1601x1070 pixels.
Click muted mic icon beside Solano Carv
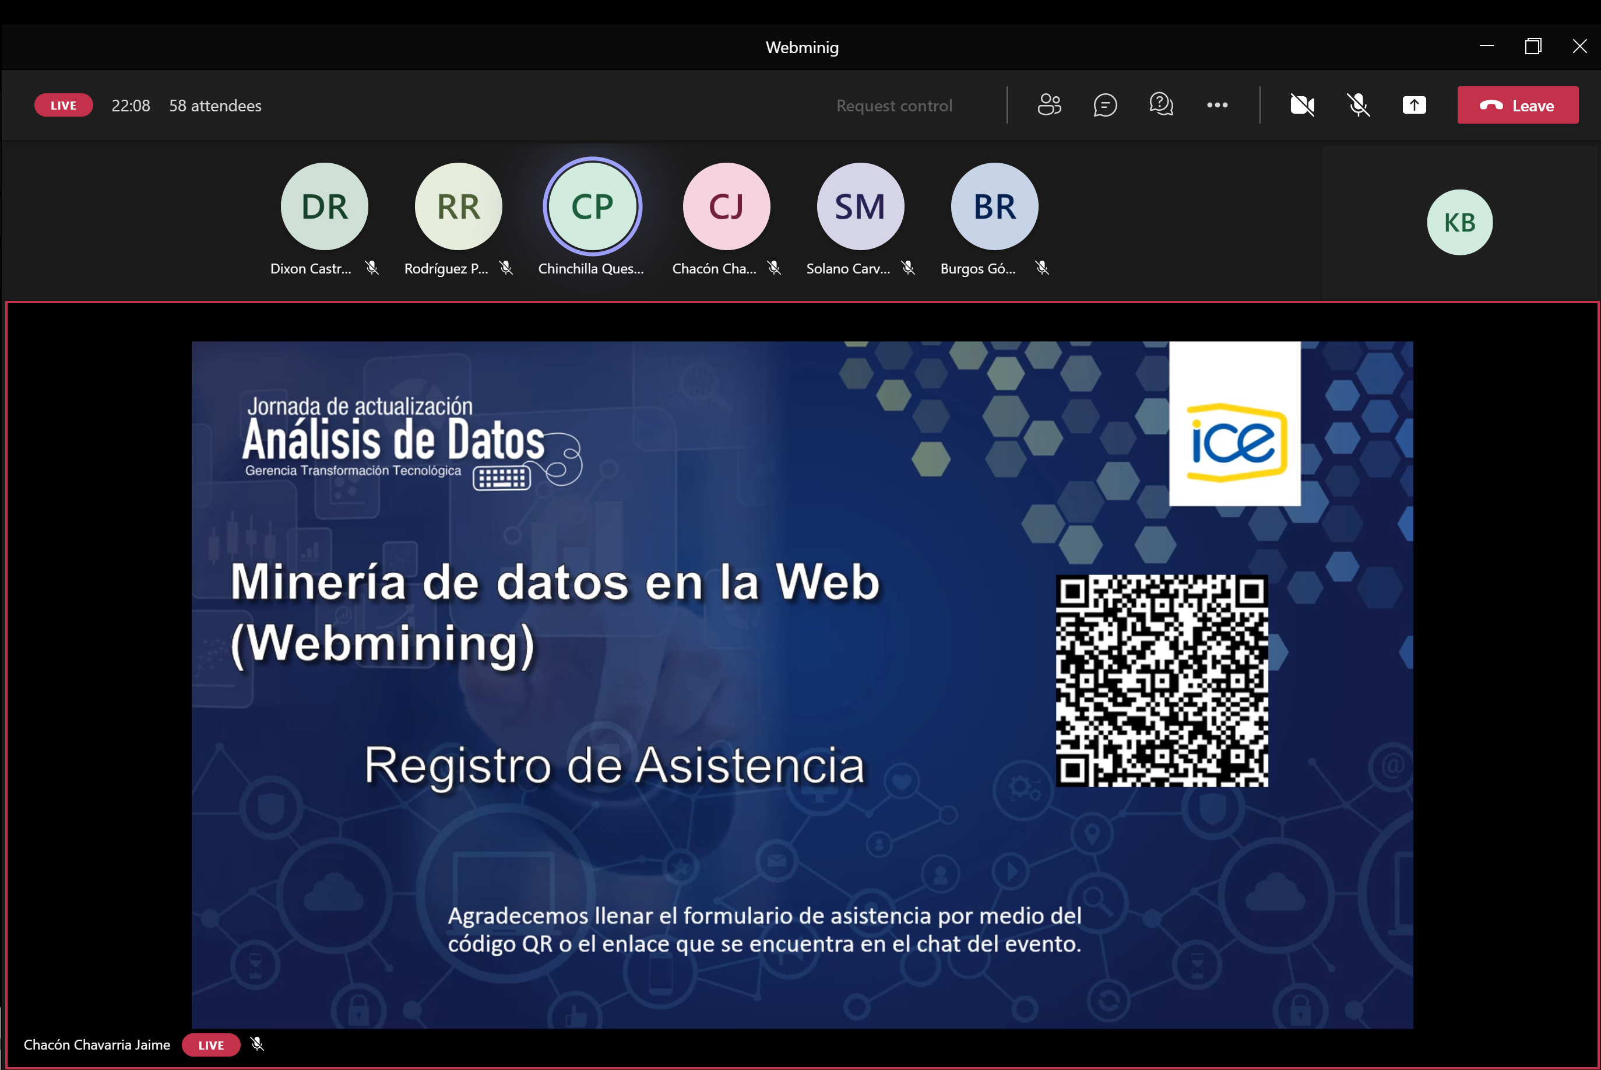908,268
